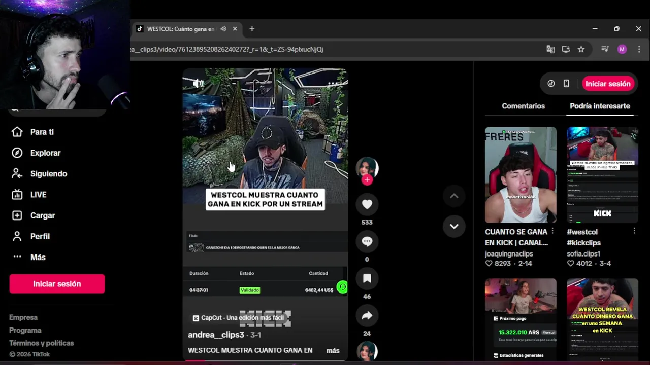Open the 15.322.010 ARS video thumbnail
Viewport: 650px width, 365px height.
tap(521, 319)
